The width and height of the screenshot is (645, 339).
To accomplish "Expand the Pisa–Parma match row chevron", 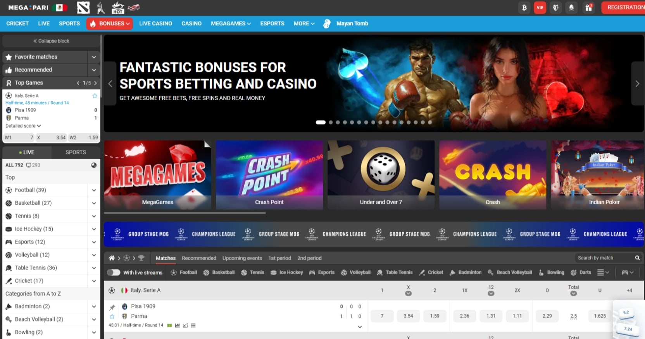I will [360, 327].
